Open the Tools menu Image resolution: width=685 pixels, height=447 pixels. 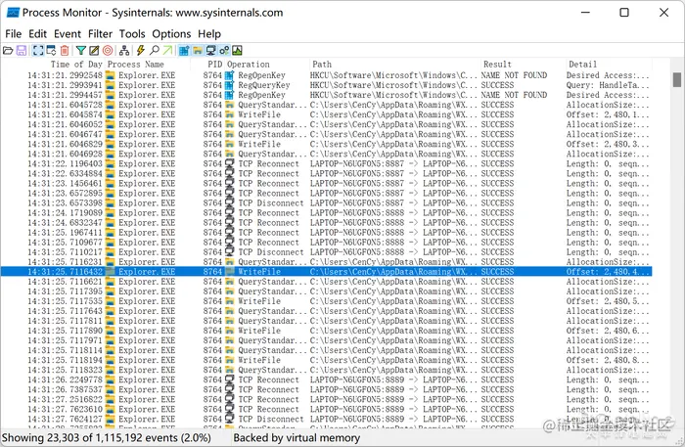click(132, 34)
